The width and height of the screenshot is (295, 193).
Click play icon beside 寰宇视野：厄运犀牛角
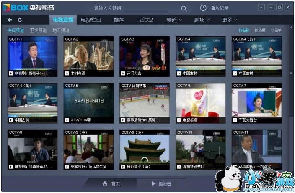tap(67, 167)
